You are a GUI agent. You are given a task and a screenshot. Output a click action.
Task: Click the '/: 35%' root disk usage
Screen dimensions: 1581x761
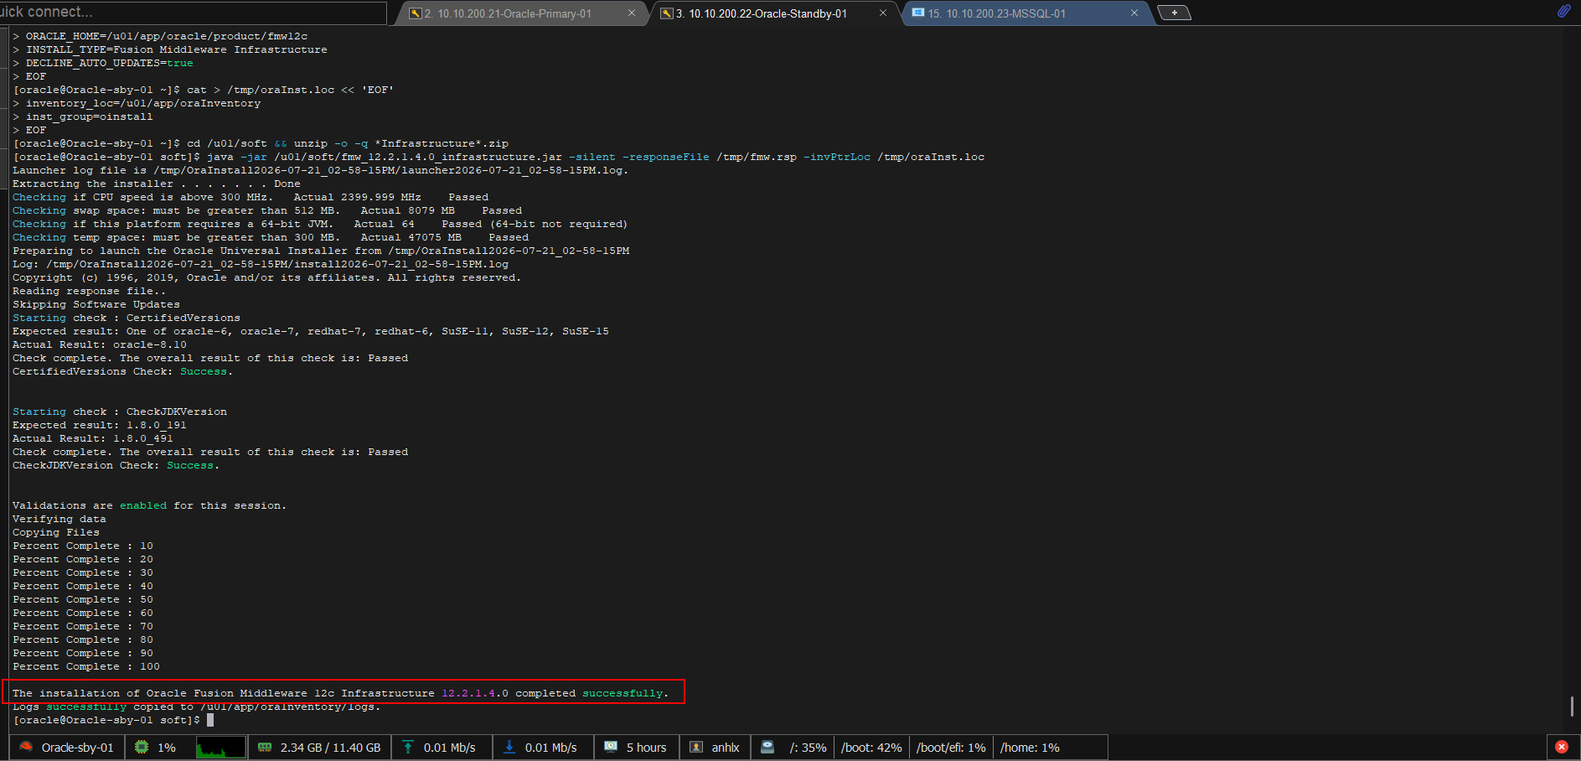point(808,748)
